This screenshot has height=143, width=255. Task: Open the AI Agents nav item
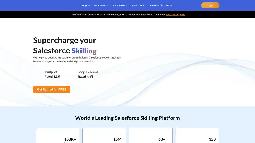click(85, 5)
